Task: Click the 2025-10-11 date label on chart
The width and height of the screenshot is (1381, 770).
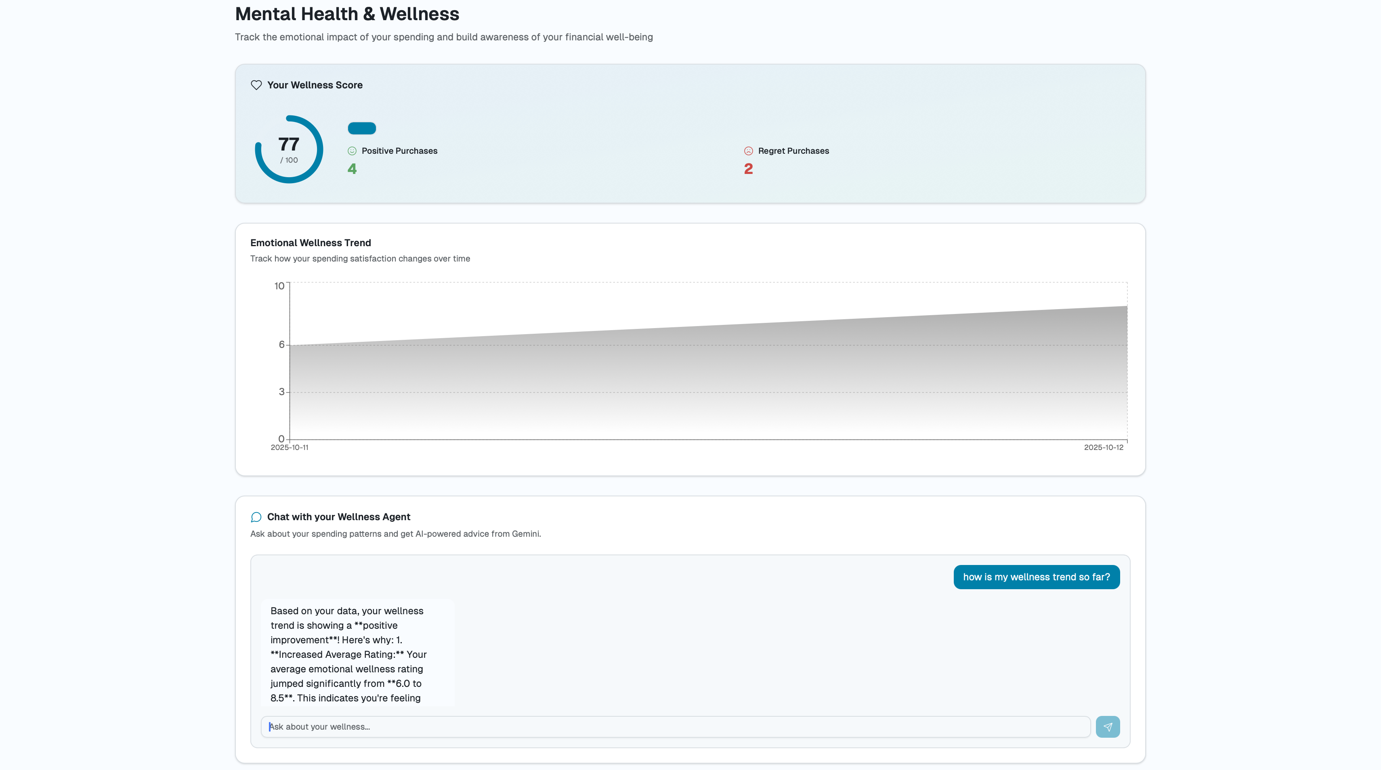Action: pyautogui.click(x=290, y=448)
